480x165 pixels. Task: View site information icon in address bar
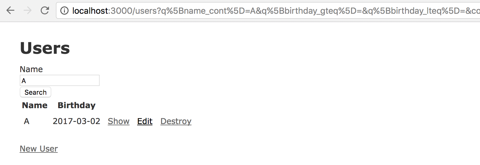(x=64, y=11)
